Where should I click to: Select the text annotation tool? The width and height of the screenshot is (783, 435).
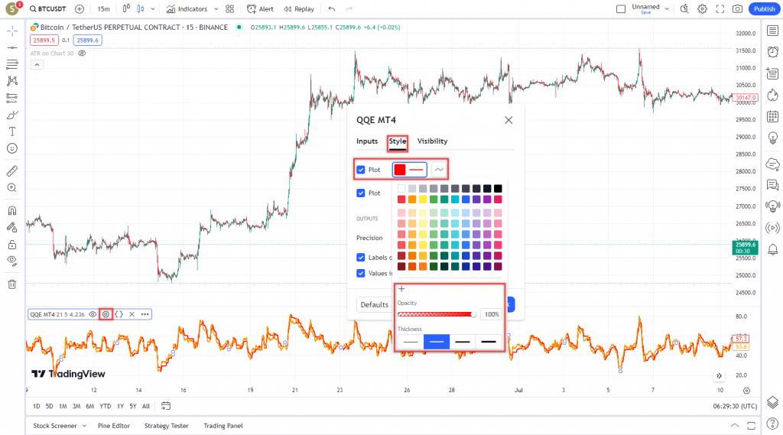[12, 131]
